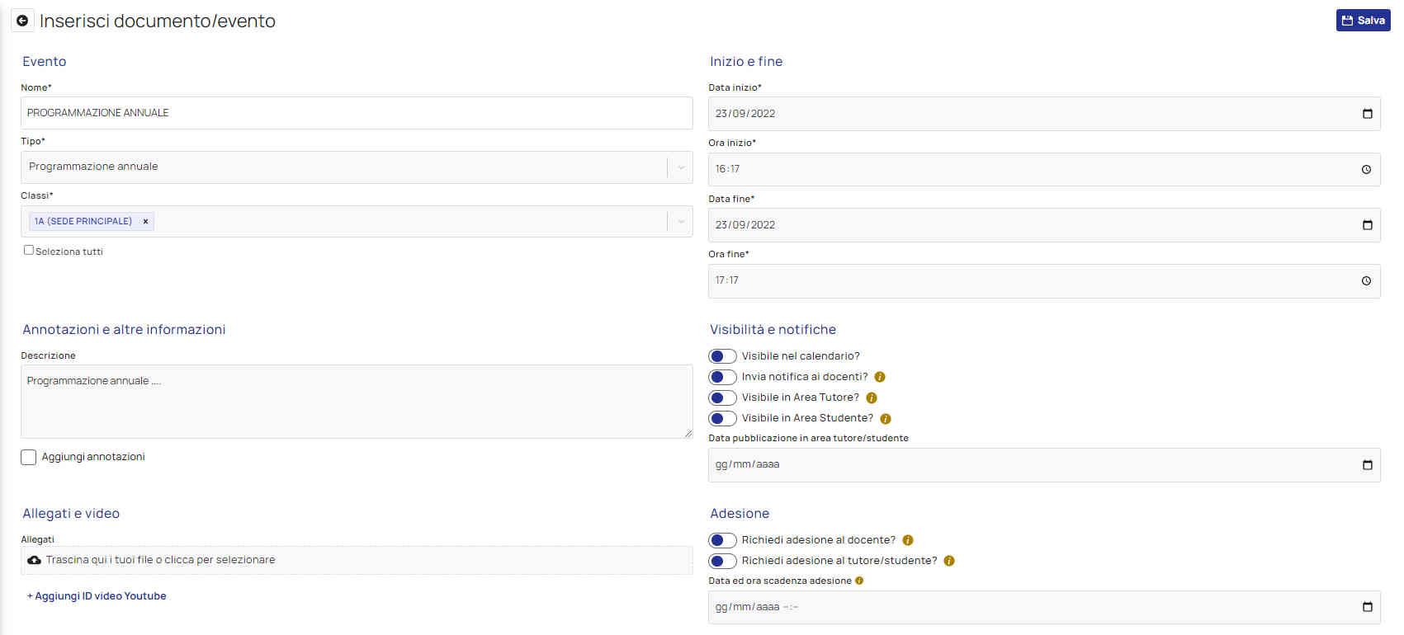
Task: Click the Inizio e fine heading
Action: [746, 62]
